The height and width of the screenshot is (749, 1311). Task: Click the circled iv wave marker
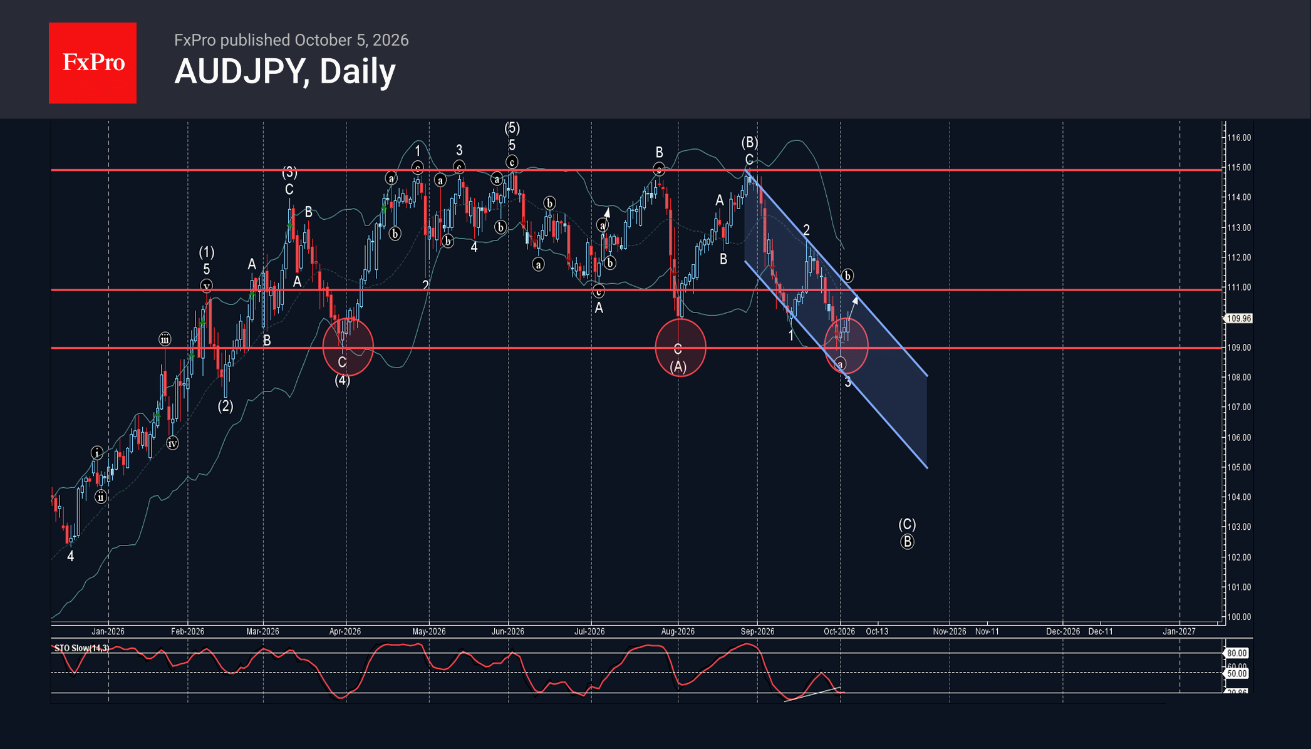[x=172, y=443]
